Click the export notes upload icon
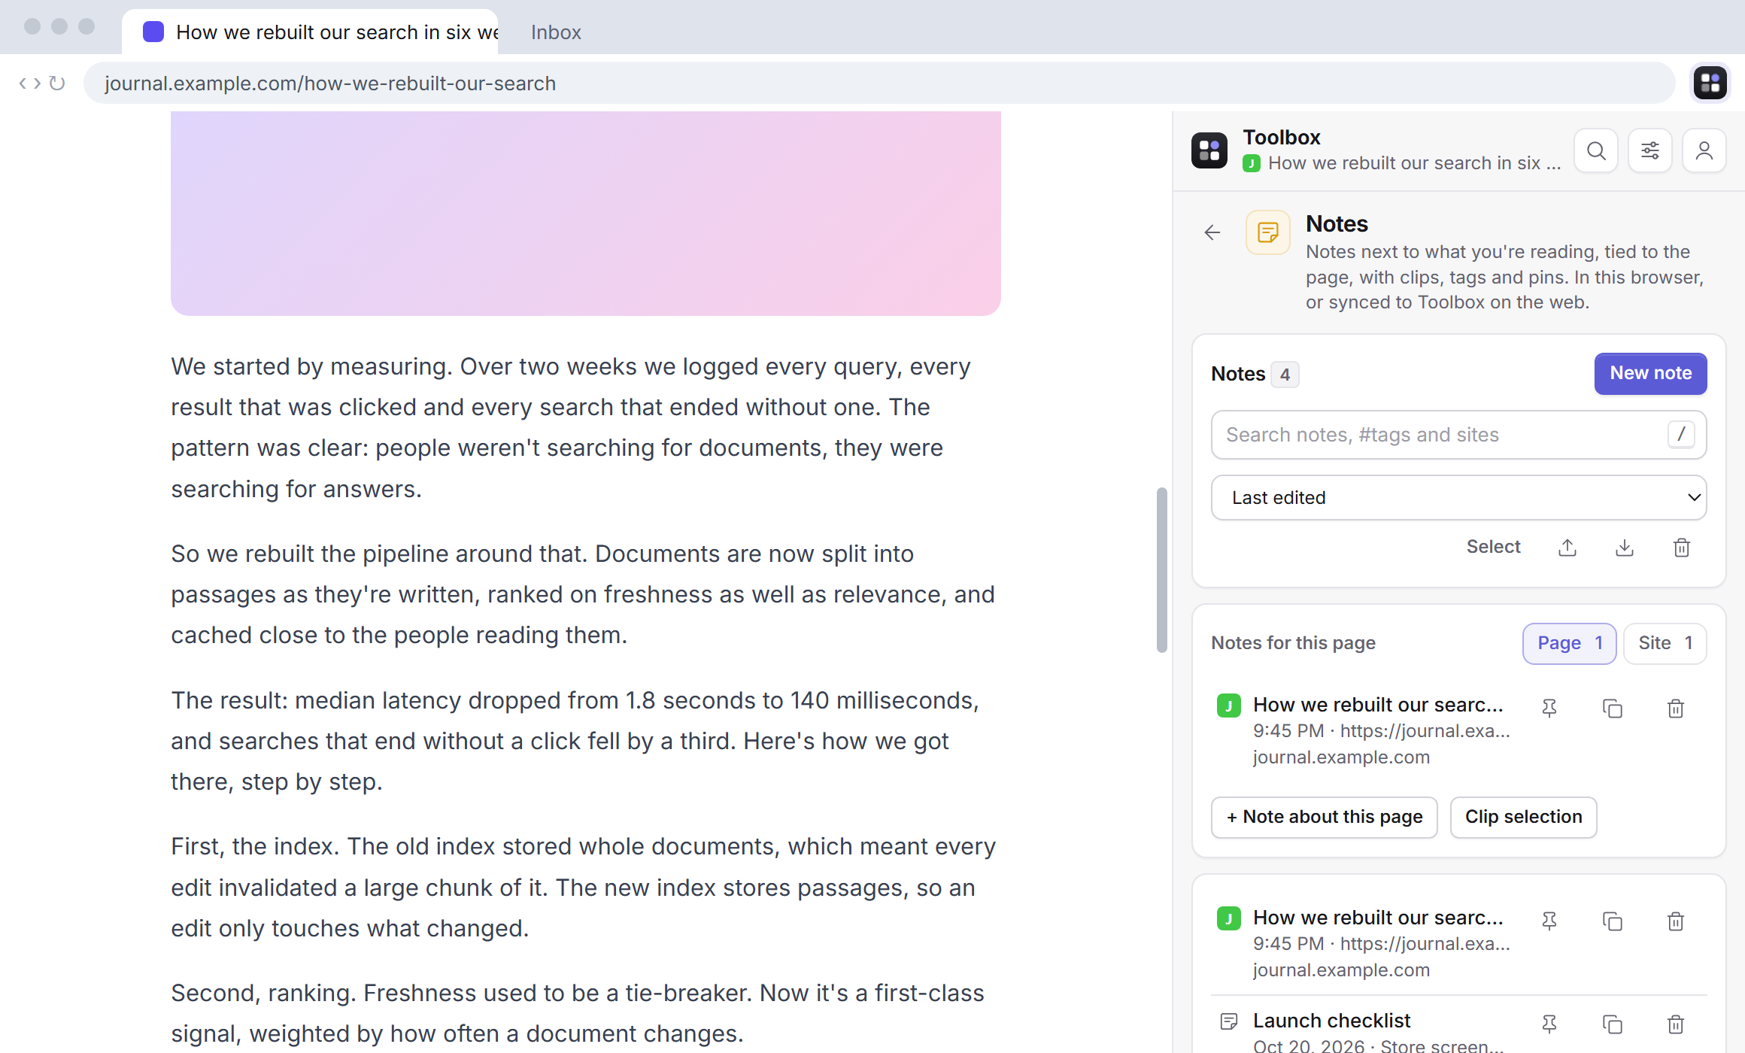Viewport: 1745px width, 1053px height. 1567,548
